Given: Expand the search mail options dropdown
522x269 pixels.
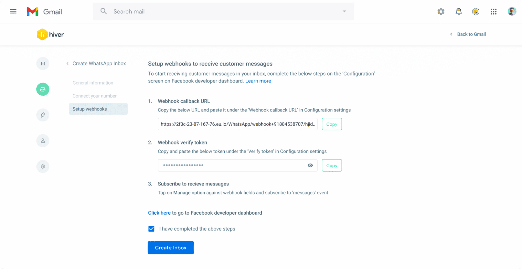Looking at the screenshot, I should pyautogui.click(x=344, y=11).
